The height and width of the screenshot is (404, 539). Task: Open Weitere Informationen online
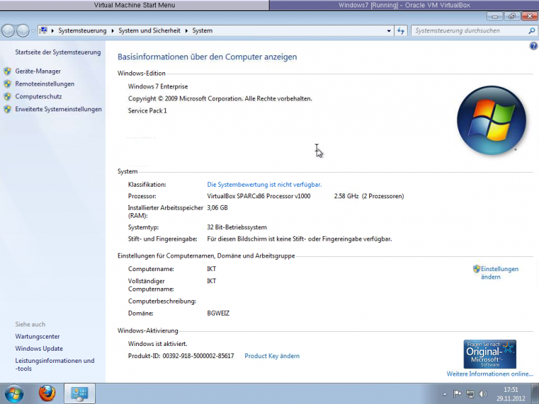coord(490,374)
